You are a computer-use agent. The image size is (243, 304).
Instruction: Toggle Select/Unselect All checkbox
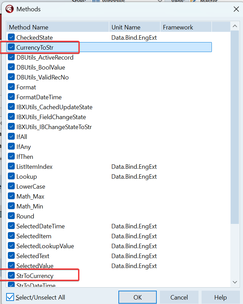[x=10, y=297]
